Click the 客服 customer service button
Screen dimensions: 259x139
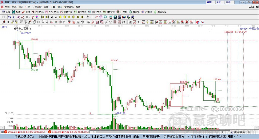coord(211,2)
